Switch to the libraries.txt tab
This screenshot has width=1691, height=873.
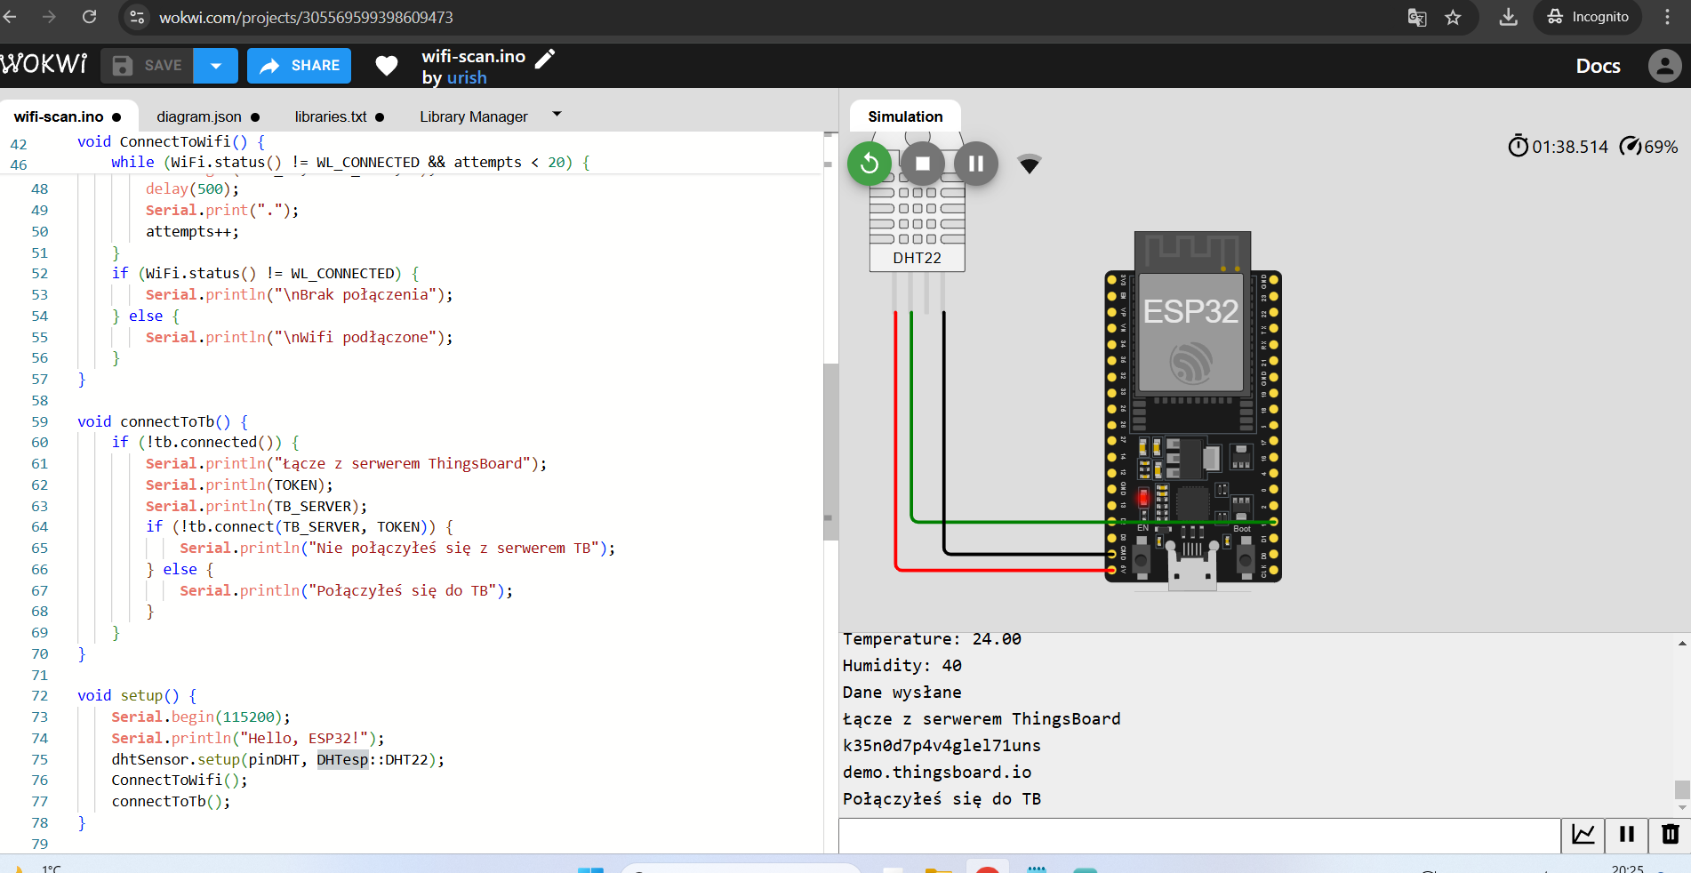point(340,116)
